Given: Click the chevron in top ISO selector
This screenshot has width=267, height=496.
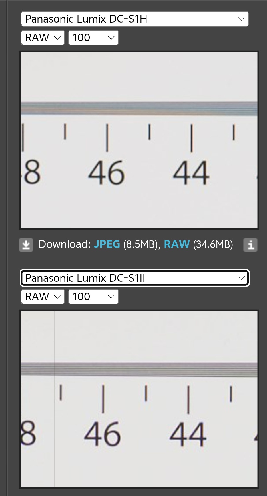Looking at the screenshot, I should point(111,38).
